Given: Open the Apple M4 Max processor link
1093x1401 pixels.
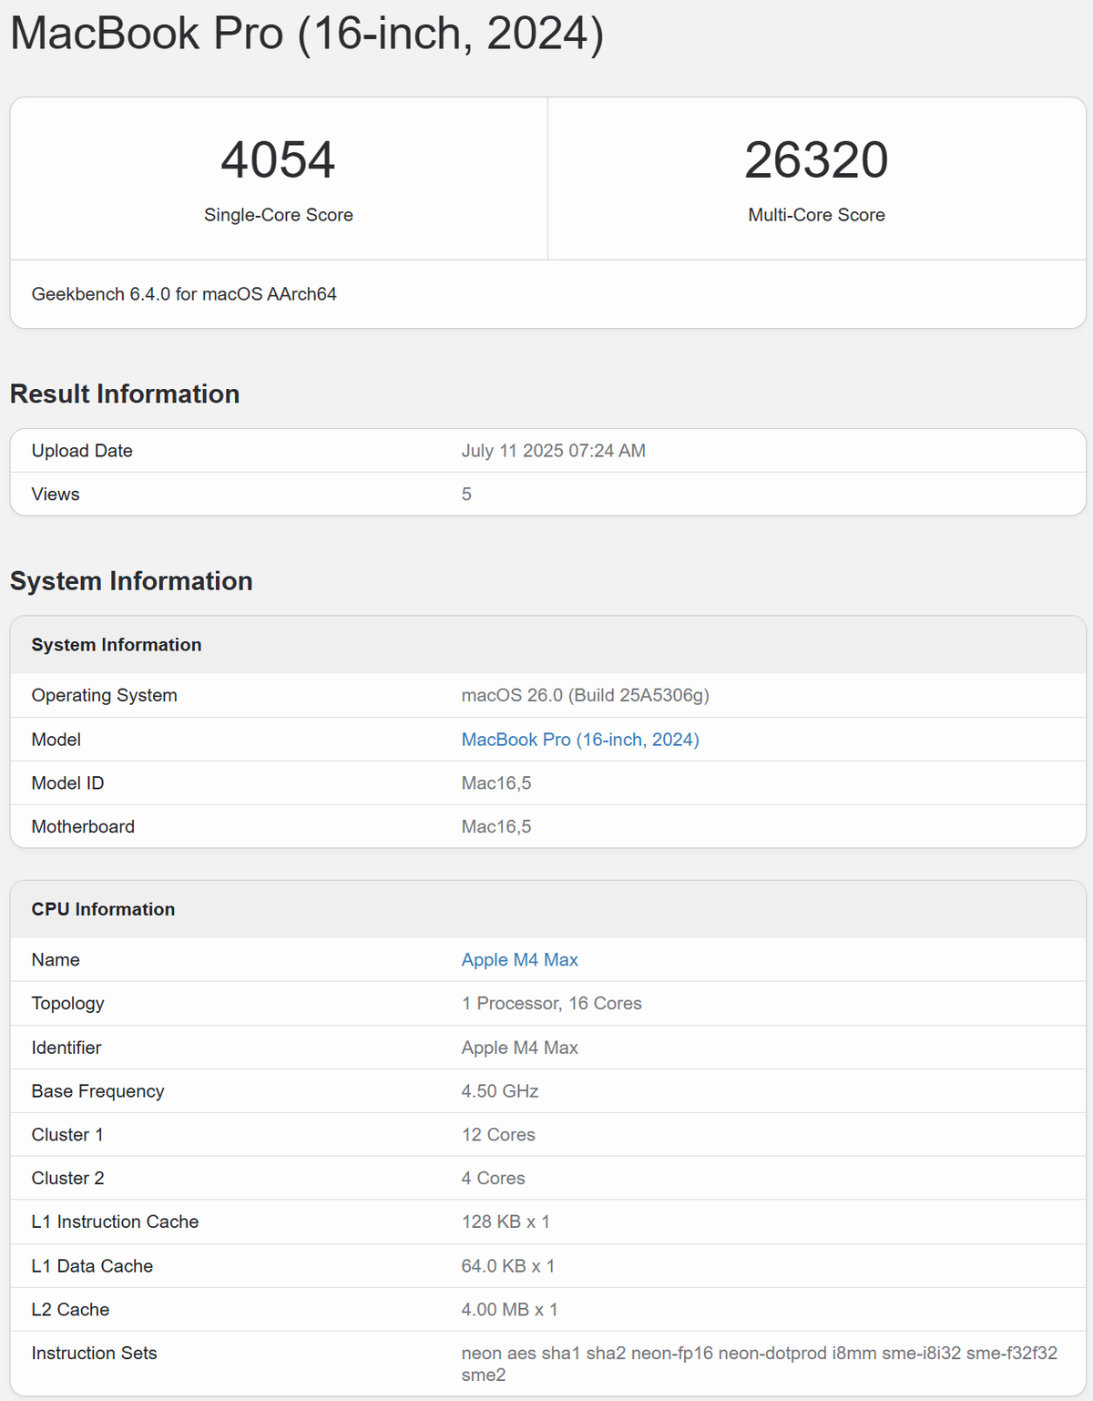Looking at the screenshot, I should [519, 960].
